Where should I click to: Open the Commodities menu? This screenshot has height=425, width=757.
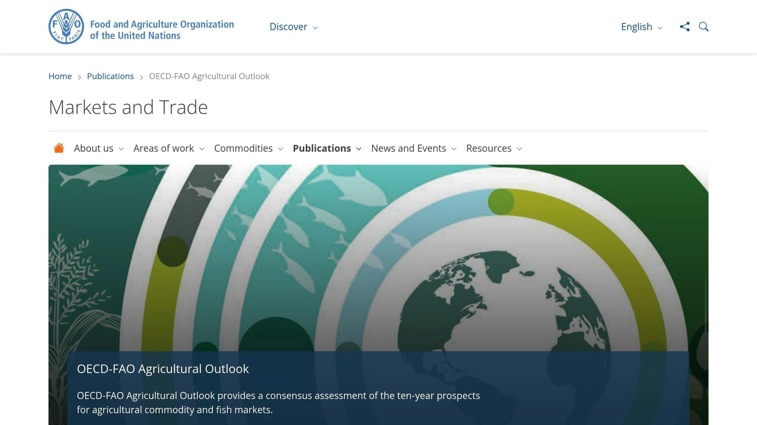248,148
